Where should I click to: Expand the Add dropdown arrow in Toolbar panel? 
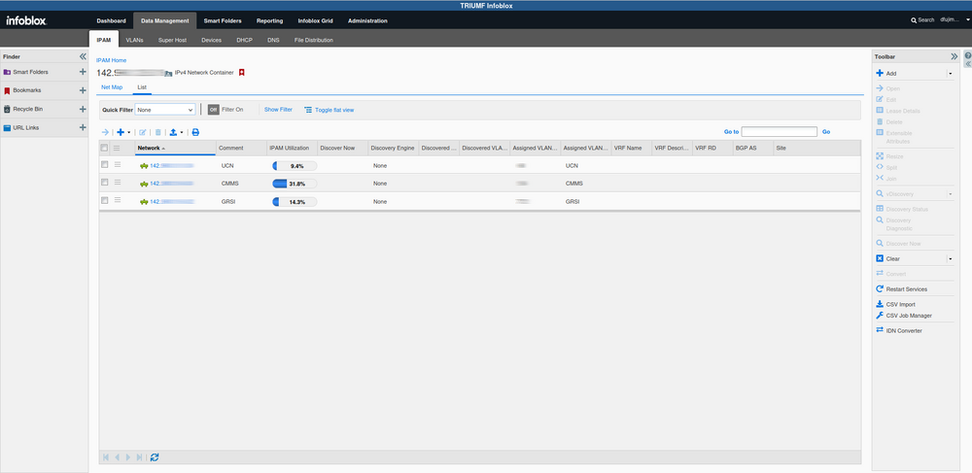pyautogui.click(x=950, y=73)
